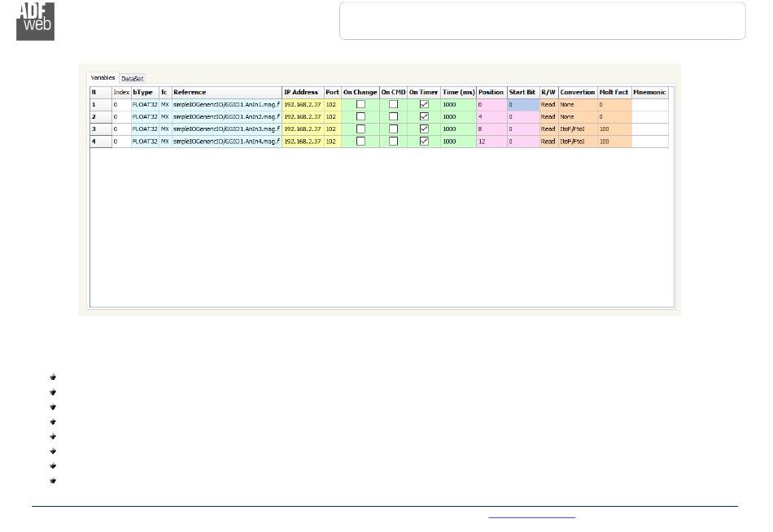Select the highlighted Start Bit cell in row 1
773x532 pixels.
click(x=522, y=105)
